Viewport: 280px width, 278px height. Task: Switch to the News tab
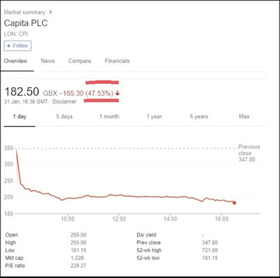[48, 61]
